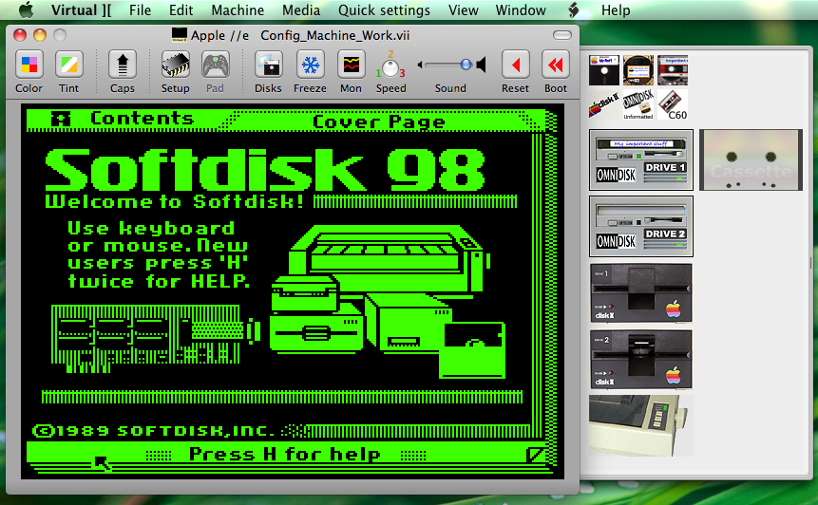Viewport: 818px width, 505px height.
Task: Toggle the Tint display option
Action: (x=68, y=65)
